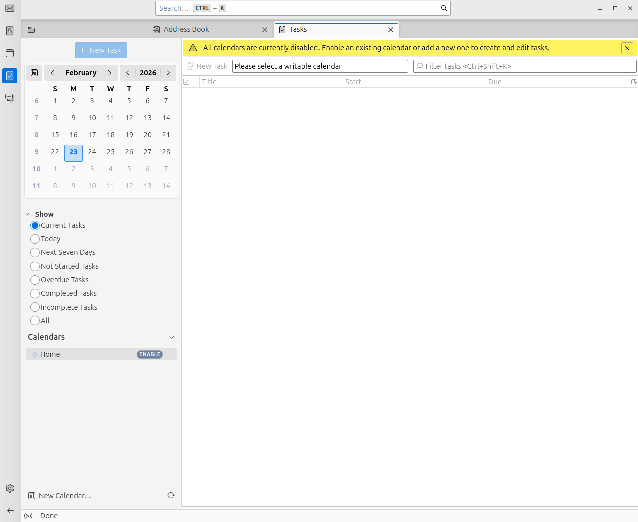
Task: Choose the Completed Tasks radio option
Action: tap(35, 293)
